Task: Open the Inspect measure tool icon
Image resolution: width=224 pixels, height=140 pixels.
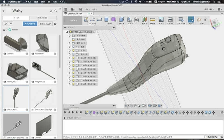Action: point(153,19)
